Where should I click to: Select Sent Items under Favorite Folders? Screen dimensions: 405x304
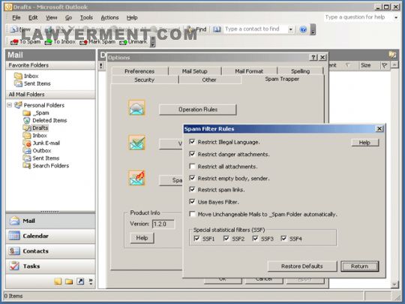32,83
